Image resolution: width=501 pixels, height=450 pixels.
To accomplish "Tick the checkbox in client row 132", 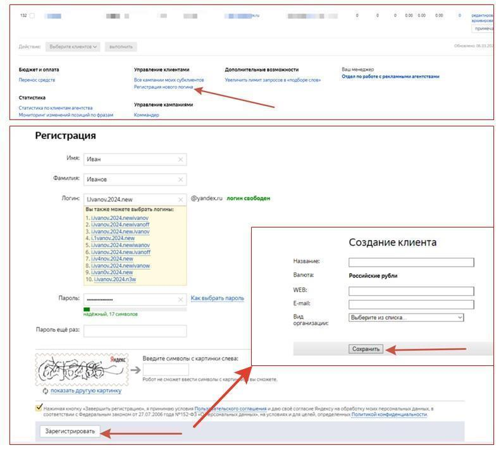I will coord(32,16).
